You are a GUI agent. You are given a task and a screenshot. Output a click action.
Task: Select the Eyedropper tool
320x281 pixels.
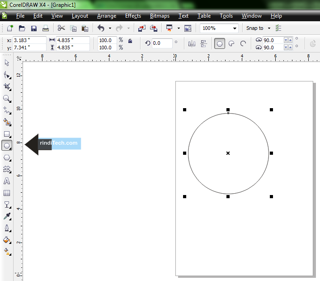[x=7, y=216]
